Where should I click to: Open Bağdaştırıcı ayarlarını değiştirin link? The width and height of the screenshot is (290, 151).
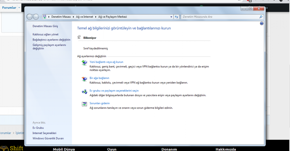(x=52, y=40)
